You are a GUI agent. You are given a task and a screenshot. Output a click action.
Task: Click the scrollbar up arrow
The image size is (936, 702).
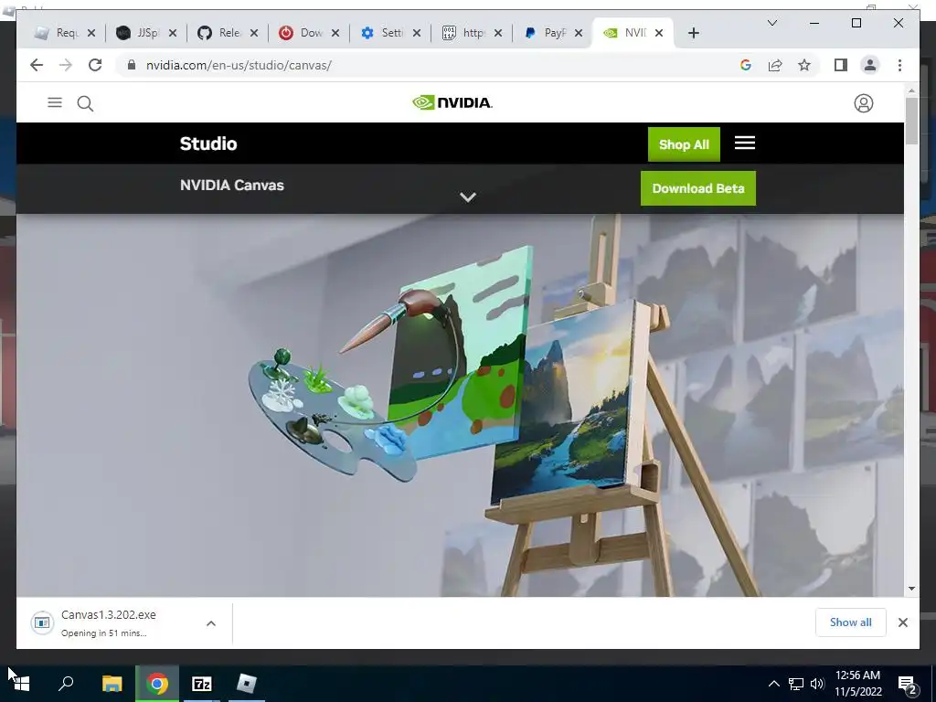911,90
